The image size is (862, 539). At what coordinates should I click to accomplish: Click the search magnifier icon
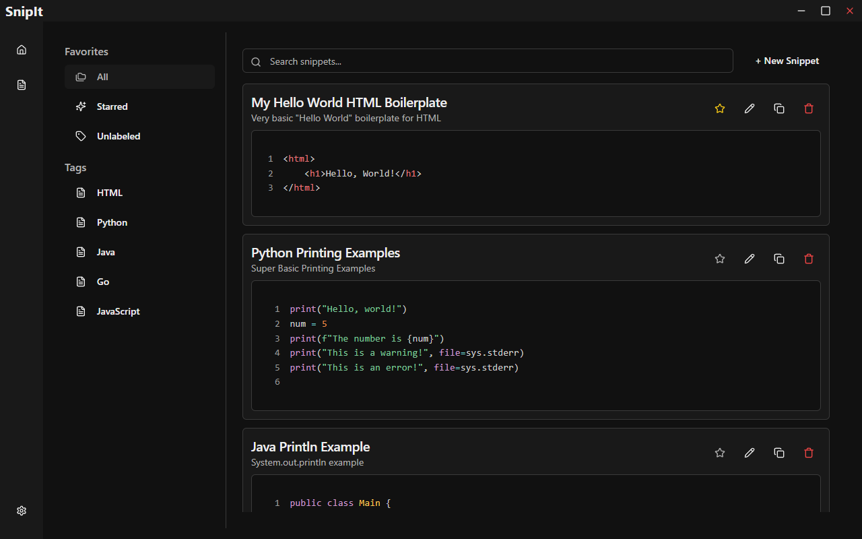pyautogui.click(x=256, y=62)
